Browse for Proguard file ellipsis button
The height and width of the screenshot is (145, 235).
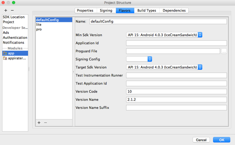point(224,51)
